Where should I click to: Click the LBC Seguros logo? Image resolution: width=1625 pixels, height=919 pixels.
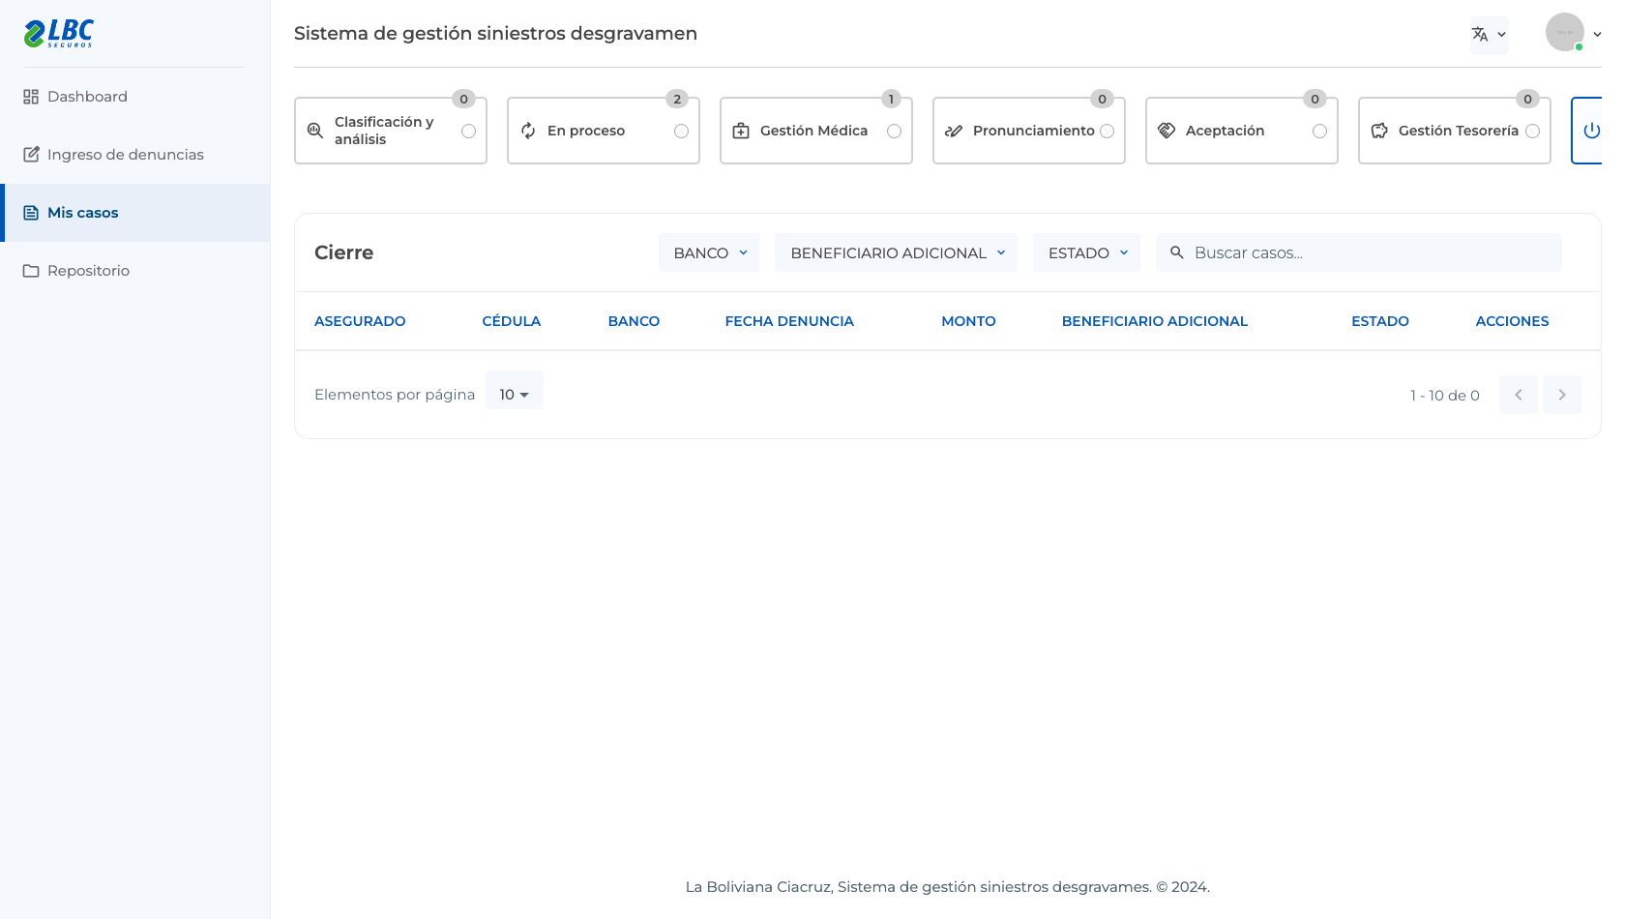[58, 33]
